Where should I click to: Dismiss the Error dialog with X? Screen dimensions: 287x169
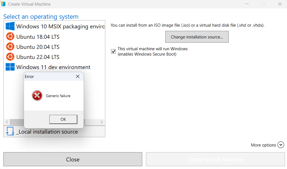78,77
